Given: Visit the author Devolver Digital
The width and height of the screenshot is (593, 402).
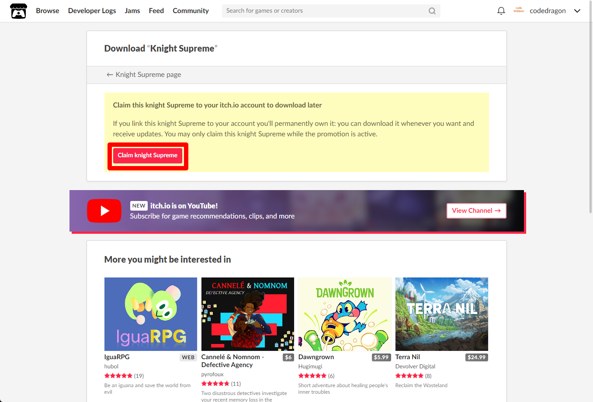Looking at the screenshot, I should [x=416, y=367].
